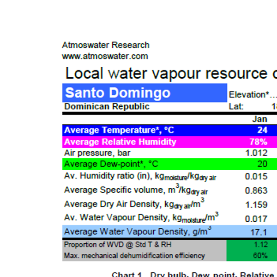This screenshot has width=277, height=277.
Task: Select the 'Jan' column header
Action: click(259, 119)
